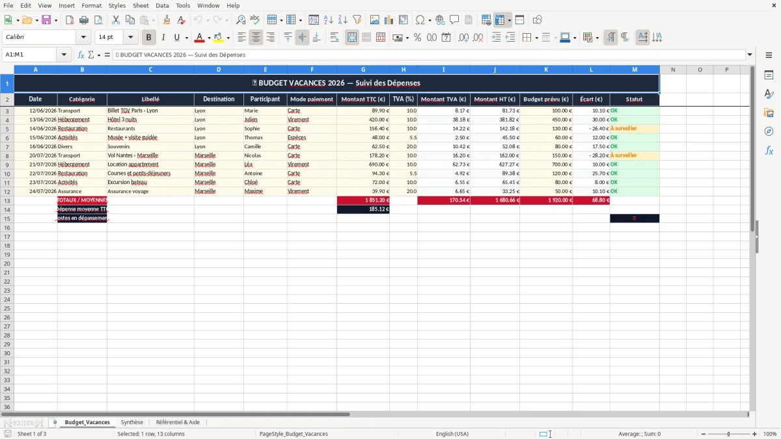Screen dimensions: 781x439
Task: Toggle Merge and Center cells
Action: point(352,38)
